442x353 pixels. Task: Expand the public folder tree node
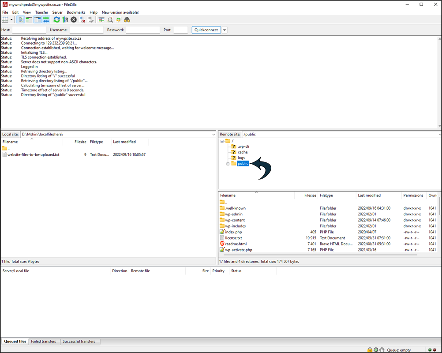pyautogui.click(x=228, y=164)
